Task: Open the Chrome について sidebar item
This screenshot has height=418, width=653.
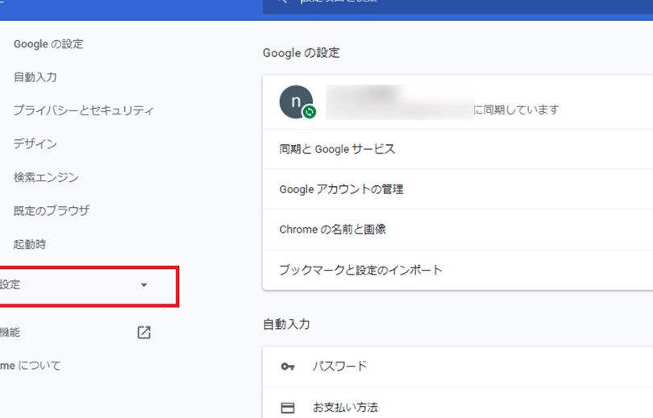Action: coord(31,366)
